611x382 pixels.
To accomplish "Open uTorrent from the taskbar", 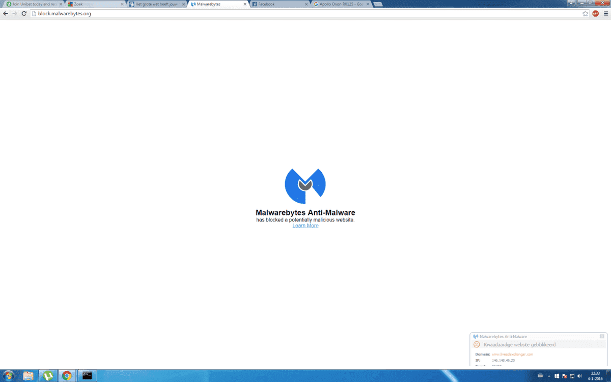I will [48, 376].
